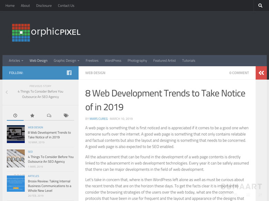269x201 pixels.
Task: Open the Brosix Review sidebar article
Action: coord(50,186)
